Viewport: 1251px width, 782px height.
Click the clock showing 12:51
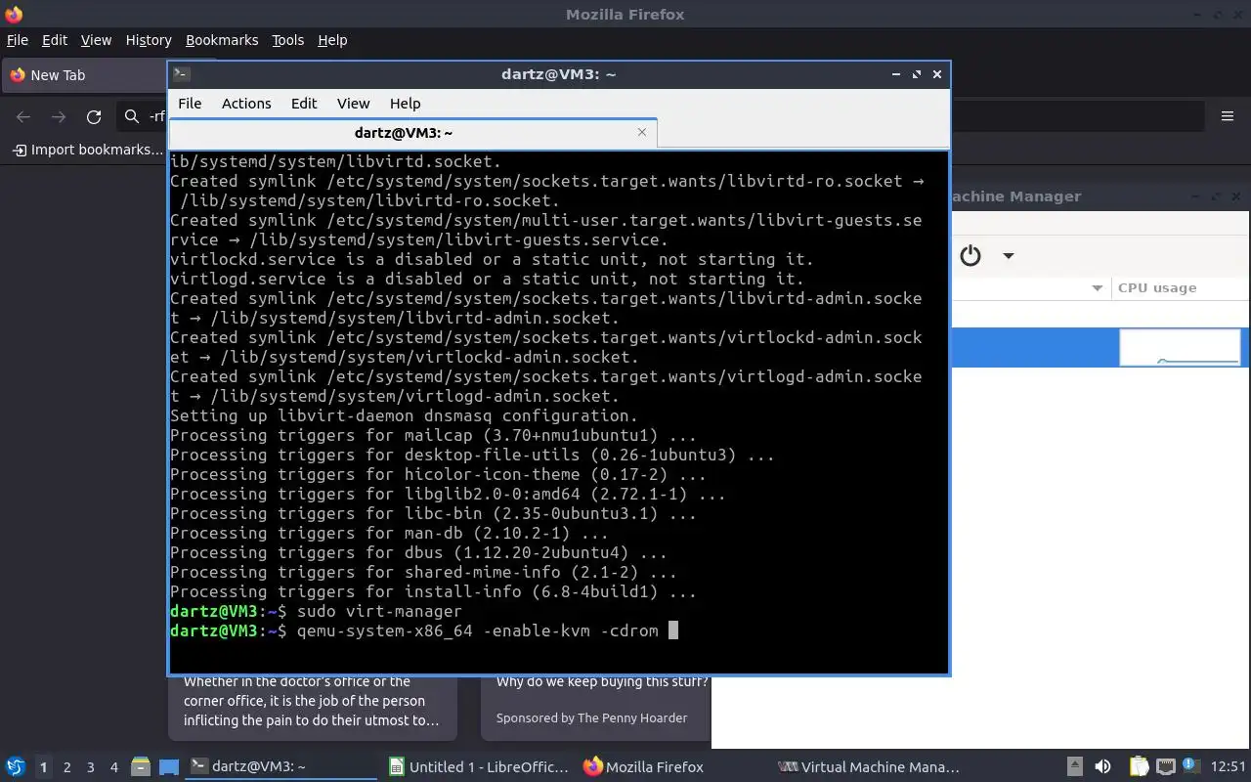click(1229, 767)
